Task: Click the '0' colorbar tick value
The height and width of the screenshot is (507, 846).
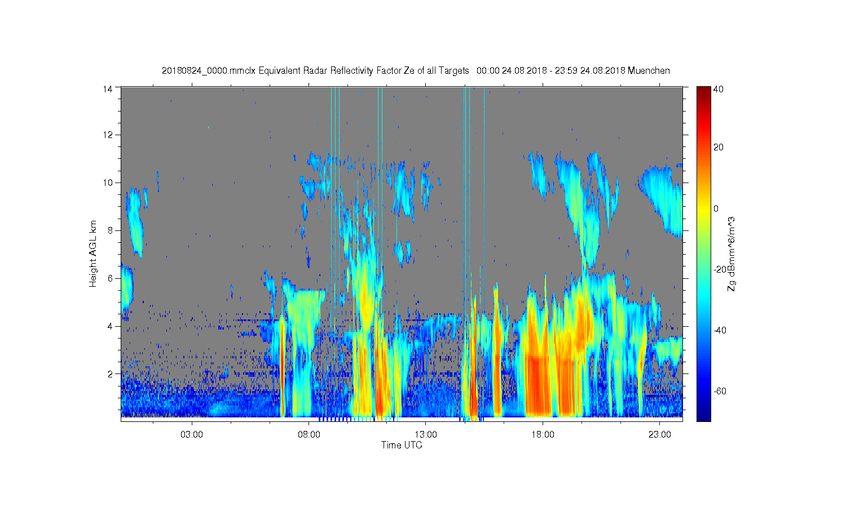Action: pos(716,208)
